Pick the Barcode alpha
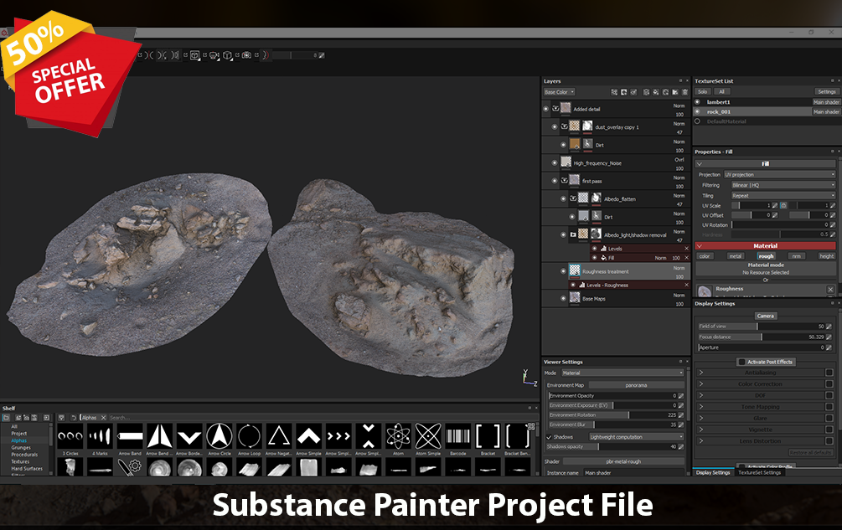The height and width of the screenshot is (530, 842). (x=458, y=436)
